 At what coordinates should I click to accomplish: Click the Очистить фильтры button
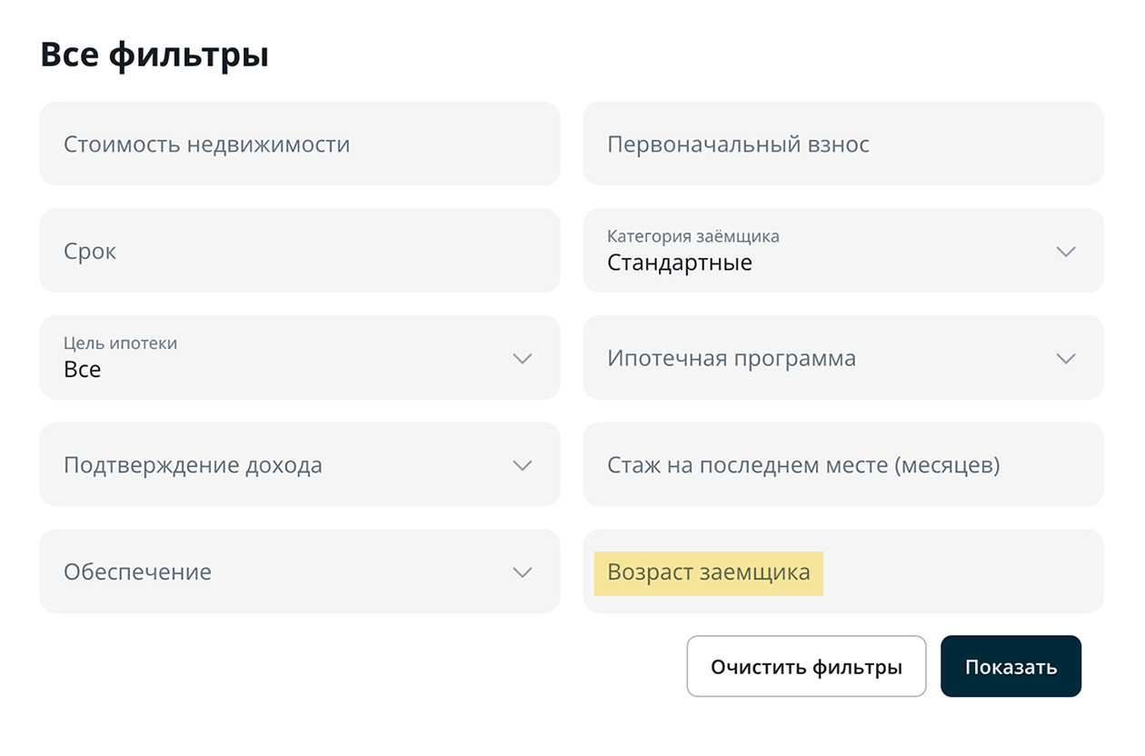click(806, 666)
